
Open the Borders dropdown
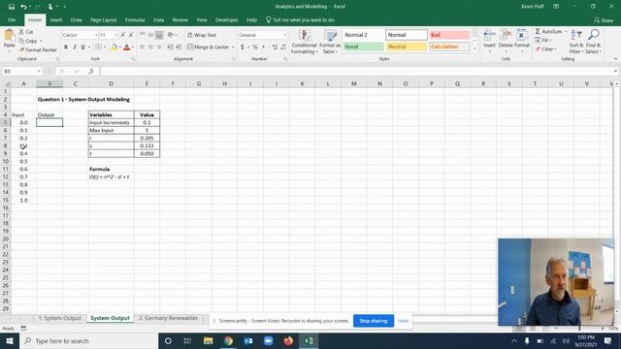pos(105,48)
